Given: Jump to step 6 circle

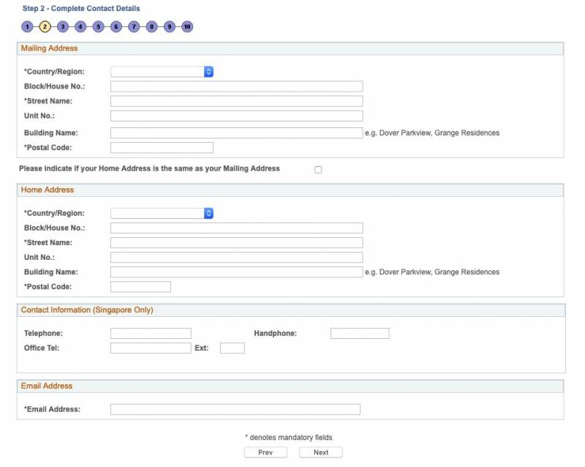Looking at the screenshot, I should pos(116,27).
